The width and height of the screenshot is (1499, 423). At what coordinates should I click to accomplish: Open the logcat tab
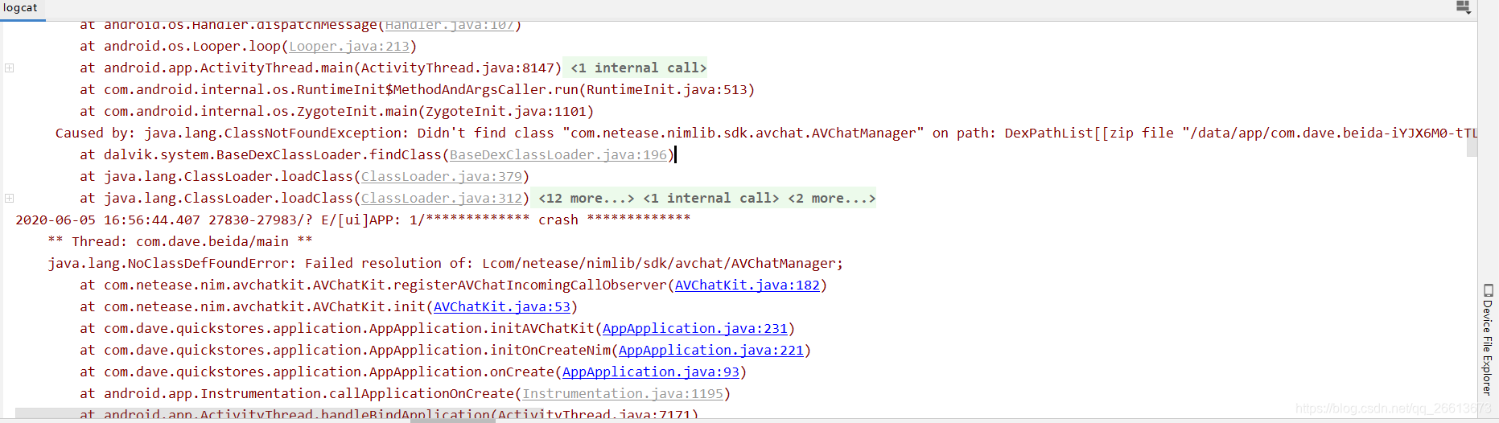click(20, 8)
